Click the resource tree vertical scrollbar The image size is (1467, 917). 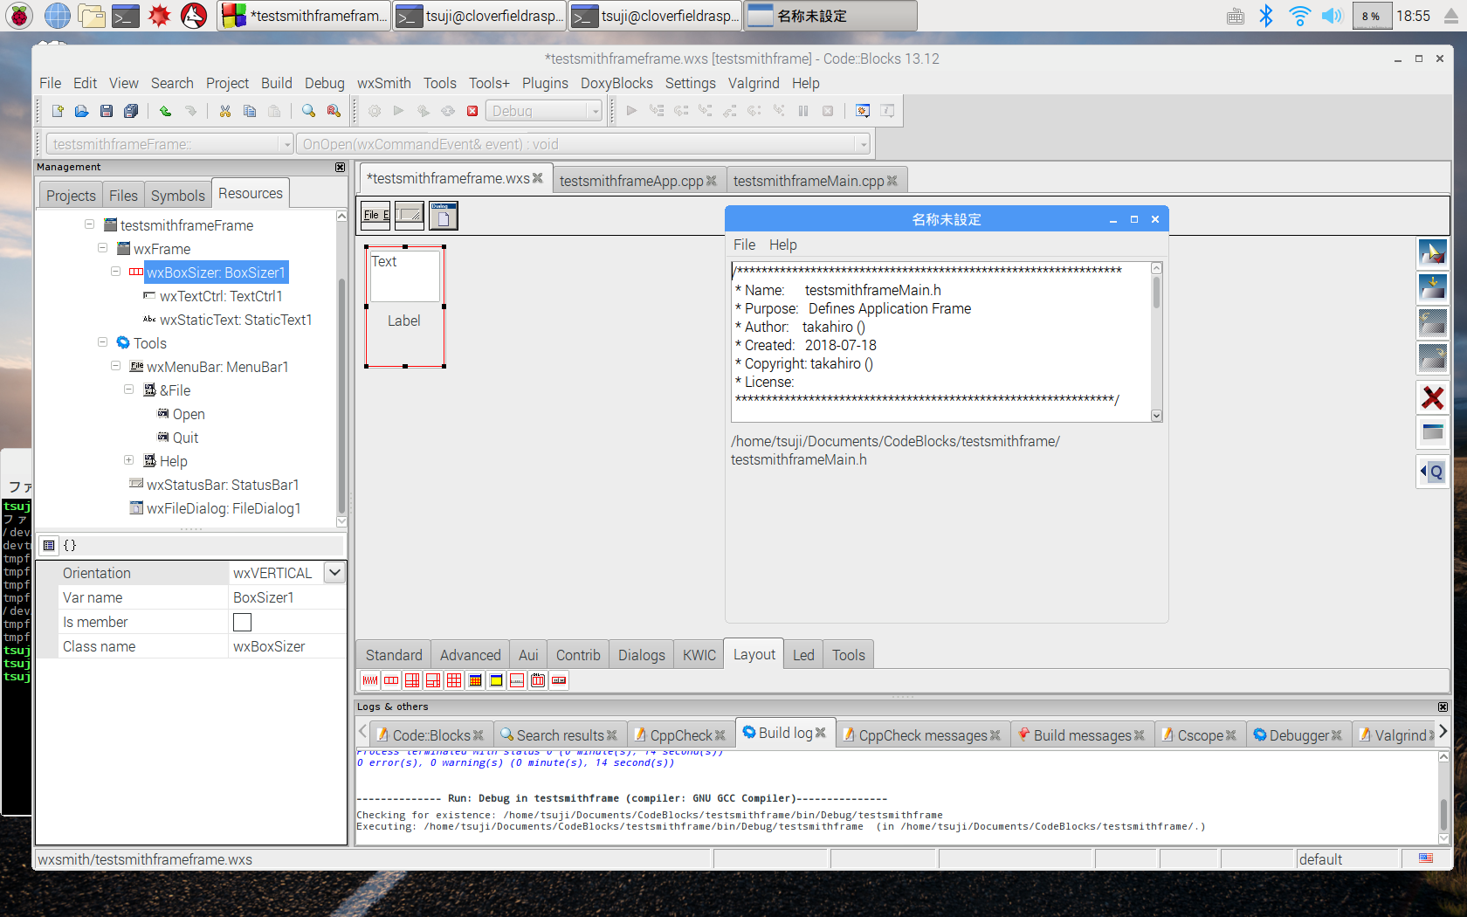pos(341,367)
